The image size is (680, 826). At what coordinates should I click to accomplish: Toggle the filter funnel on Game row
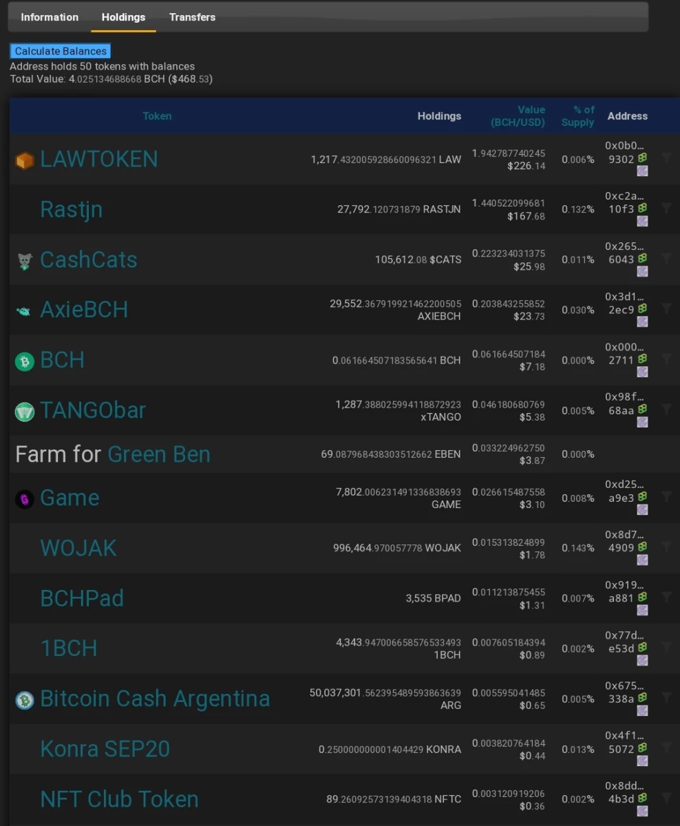[x=666, y=496]
